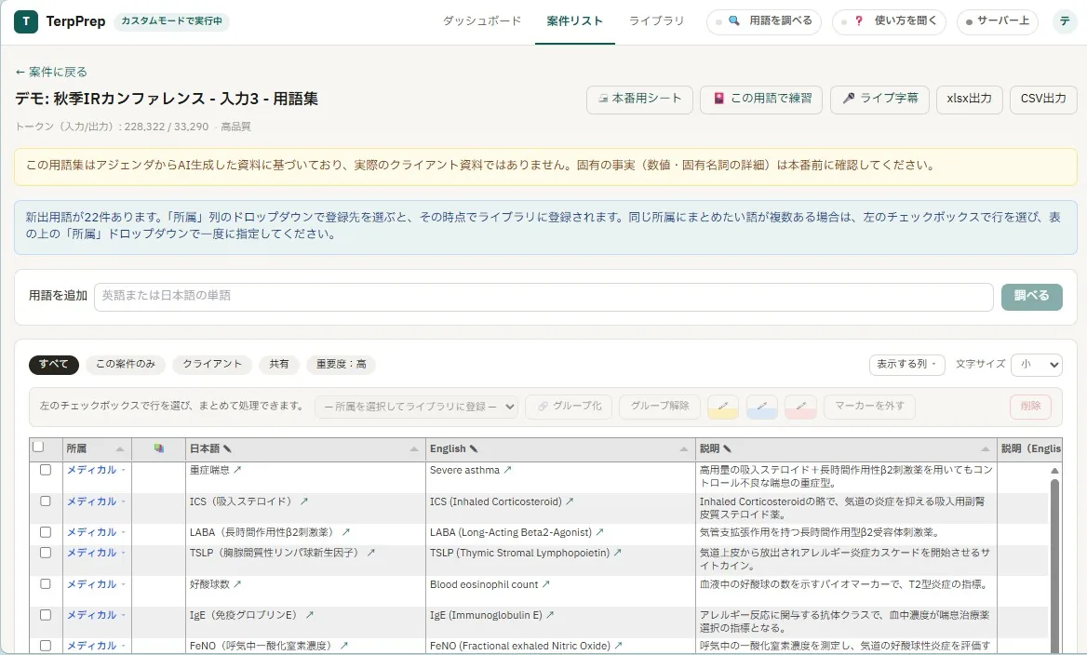Viewport: 1087px width, 655px height.
Task: Open arrow link after FeNO (Fractional exhaled Nitric Oxide)
Action: [618, 646]
